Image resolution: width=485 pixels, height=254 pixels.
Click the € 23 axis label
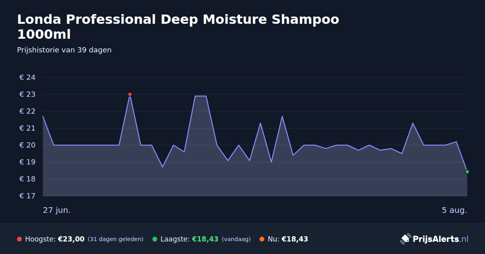click(27, 94)
